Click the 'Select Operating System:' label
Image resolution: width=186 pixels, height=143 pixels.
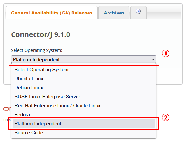point(36,50)
